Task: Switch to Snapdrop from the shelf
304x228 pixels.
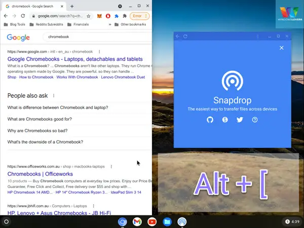Action: pyautogui.click(x=182, y=222)
